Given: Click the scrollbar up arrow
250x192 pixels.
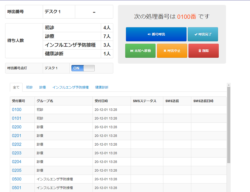Looking at the screenshot, I should [x=229, y=85].
